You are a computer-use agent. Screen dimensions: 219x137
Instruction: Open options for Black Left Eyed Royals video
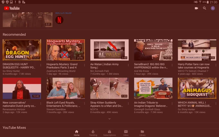(84, 103)
